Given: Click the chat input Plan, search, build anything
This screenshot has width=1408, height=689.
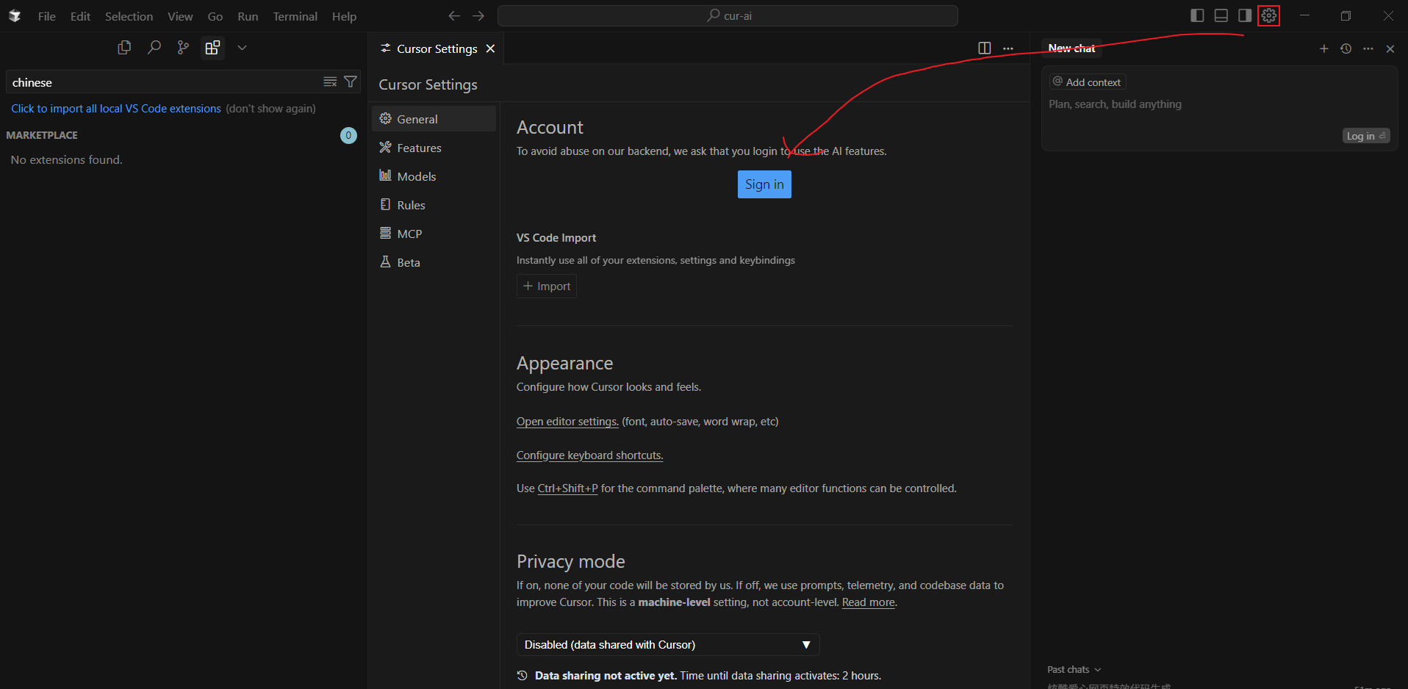Looking at the screenshot, I should [1116, 104].
